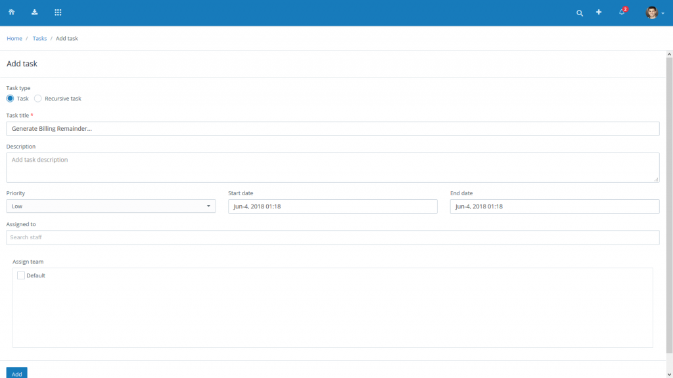
Task: Open the Priority dropdown set to Low
Action: (110, 206)
